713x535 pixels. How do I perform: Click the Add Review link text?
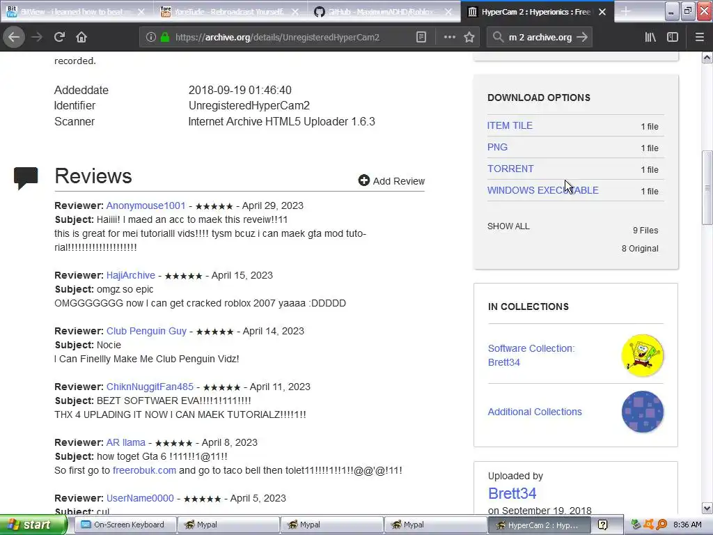point(399,181)
